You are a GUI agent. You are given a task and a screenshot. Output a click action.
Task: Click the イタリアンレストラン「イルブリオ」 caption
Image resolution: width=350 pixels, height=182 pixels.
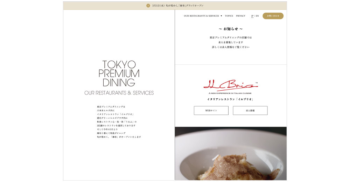tap(231, 99)
